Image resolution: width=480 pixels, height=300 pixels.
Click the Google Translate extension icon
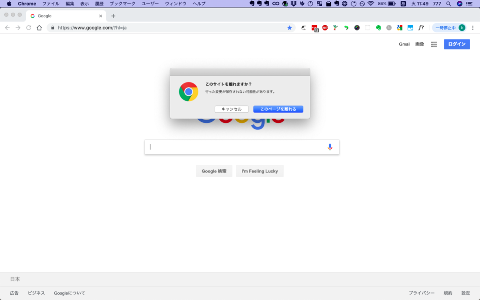(399, 28)
